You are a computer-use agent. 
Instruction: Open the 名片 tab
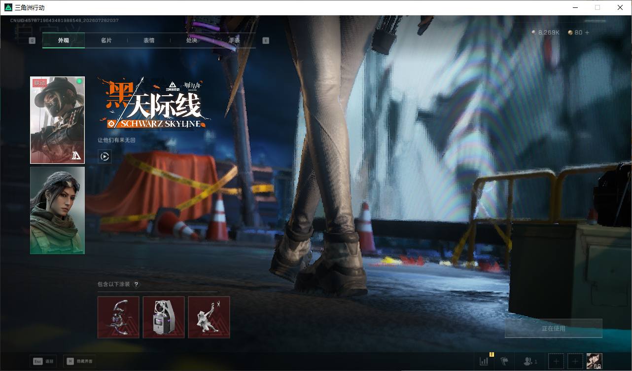[106, 40]
